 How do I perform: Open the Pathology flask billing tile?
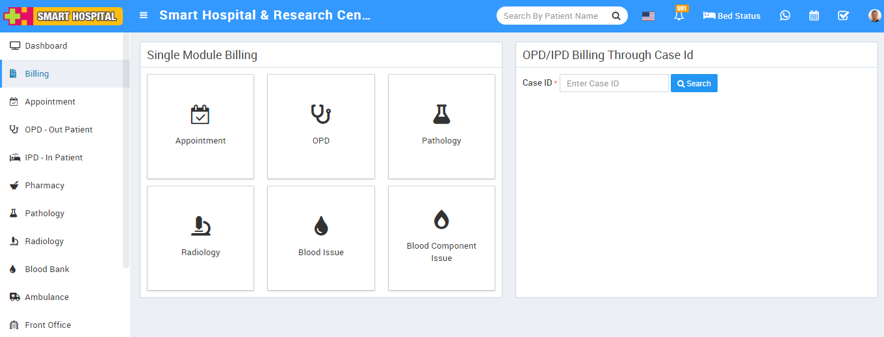tap(441, 126)
